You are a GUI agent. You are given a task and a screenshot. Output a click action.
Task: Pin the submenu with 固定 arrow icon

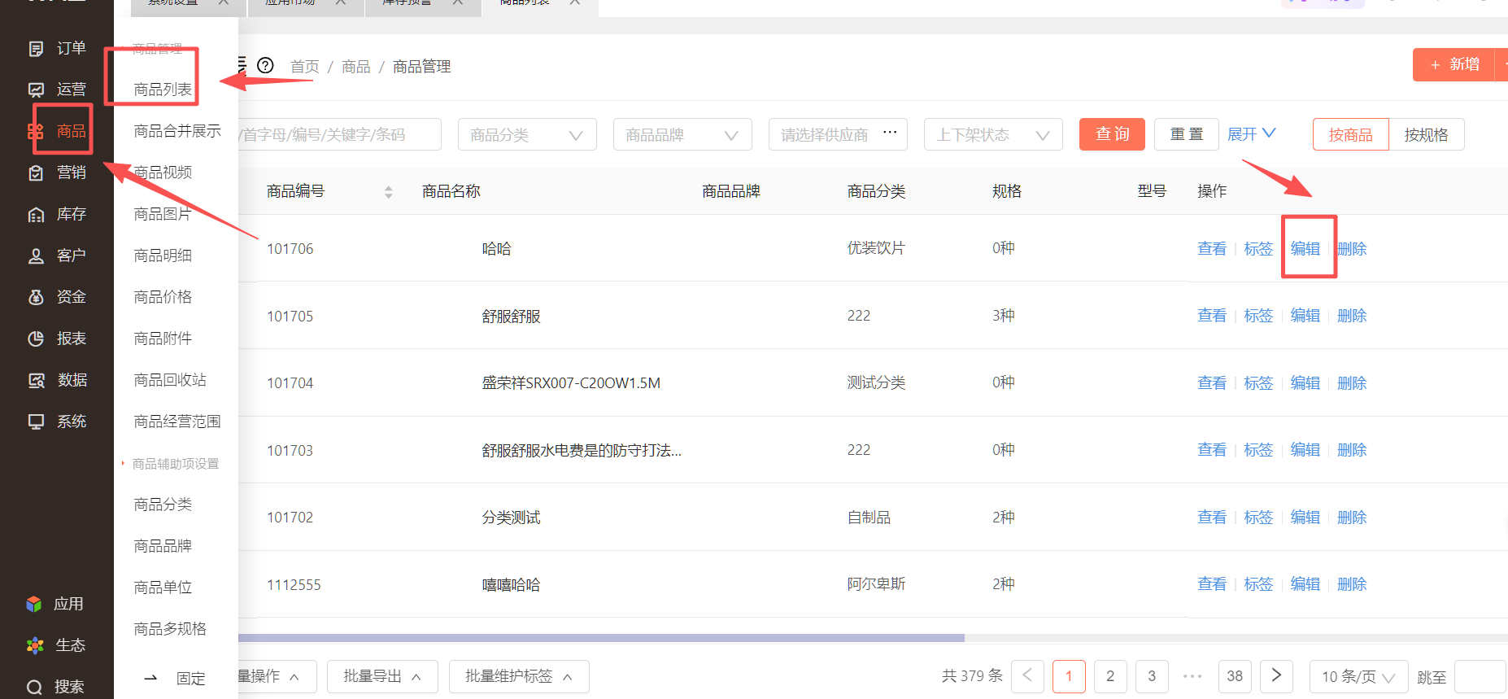point(150,678)
